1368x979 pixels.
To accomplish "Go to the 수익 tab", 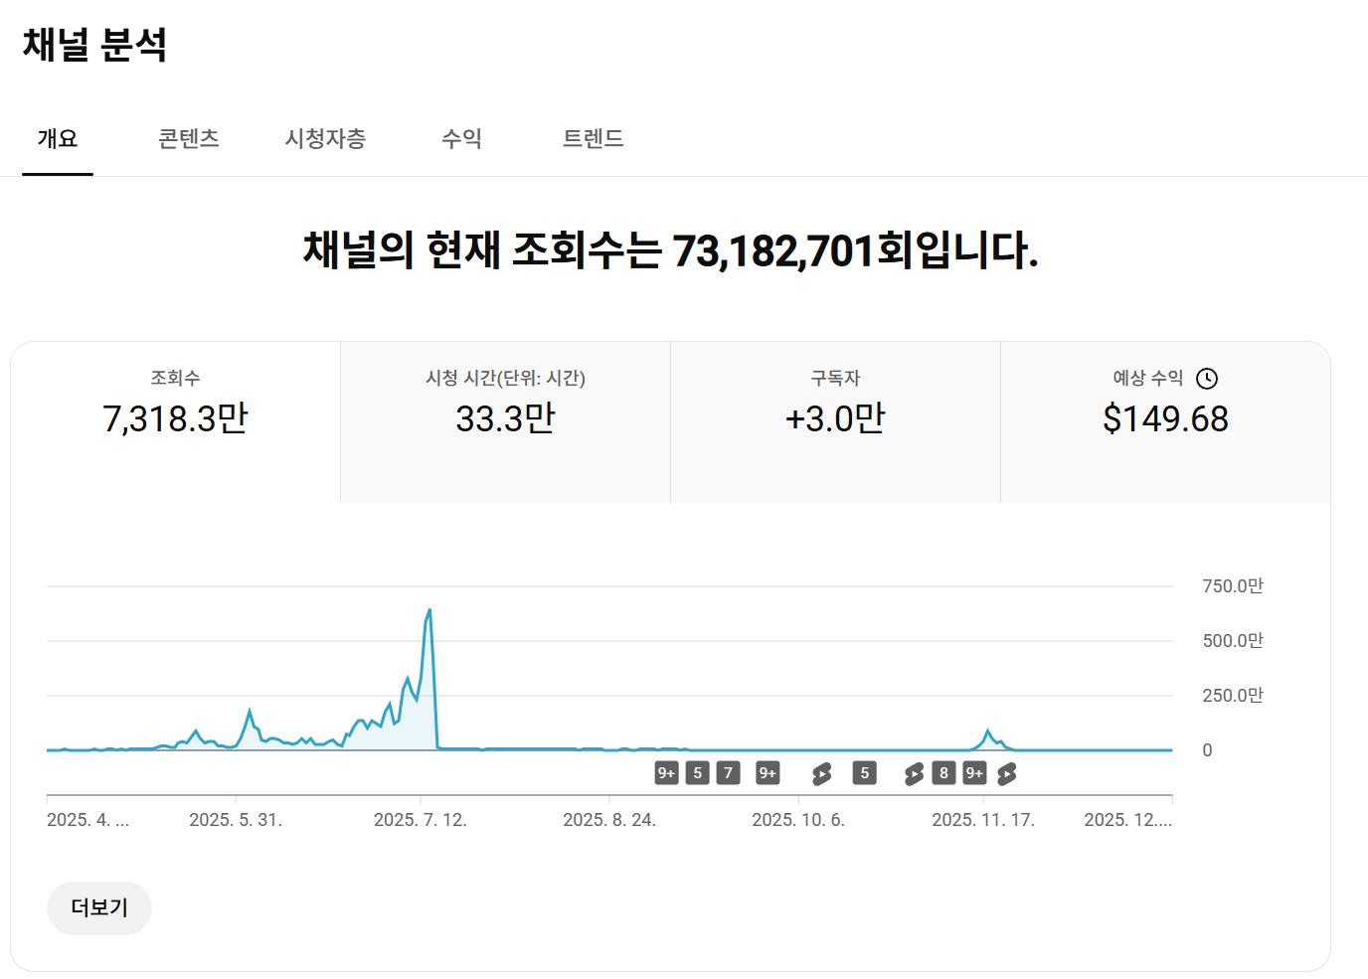I will tap(461, 139).
